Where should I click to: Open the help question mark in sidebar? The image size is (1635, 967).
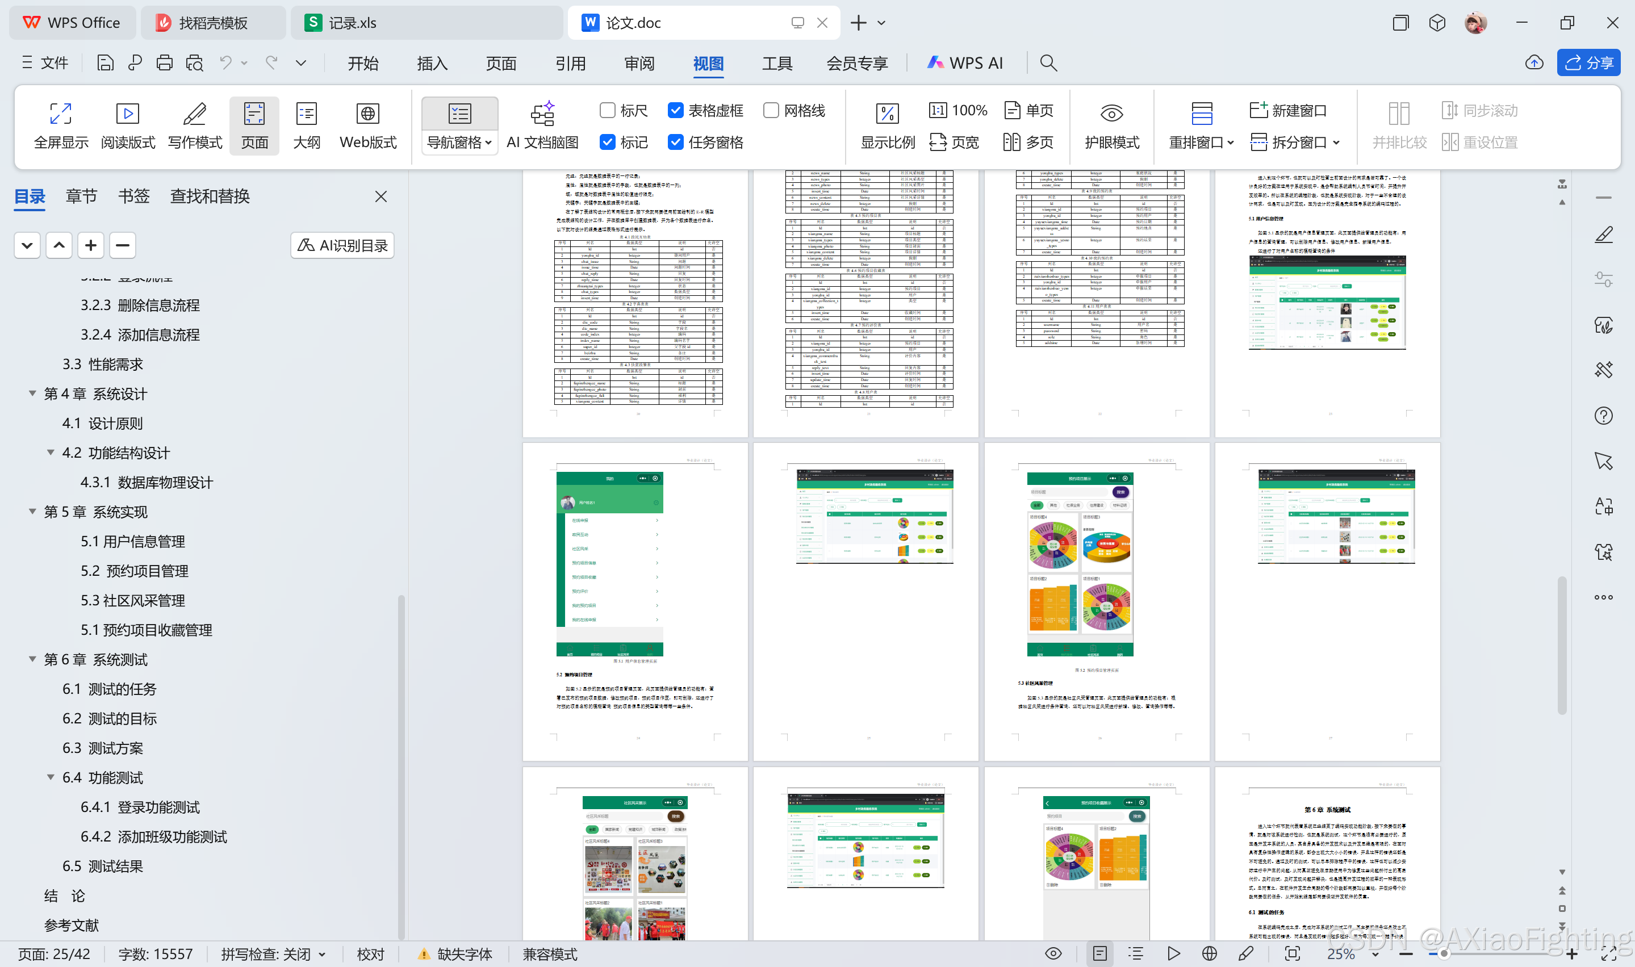tap(1604, 416)
